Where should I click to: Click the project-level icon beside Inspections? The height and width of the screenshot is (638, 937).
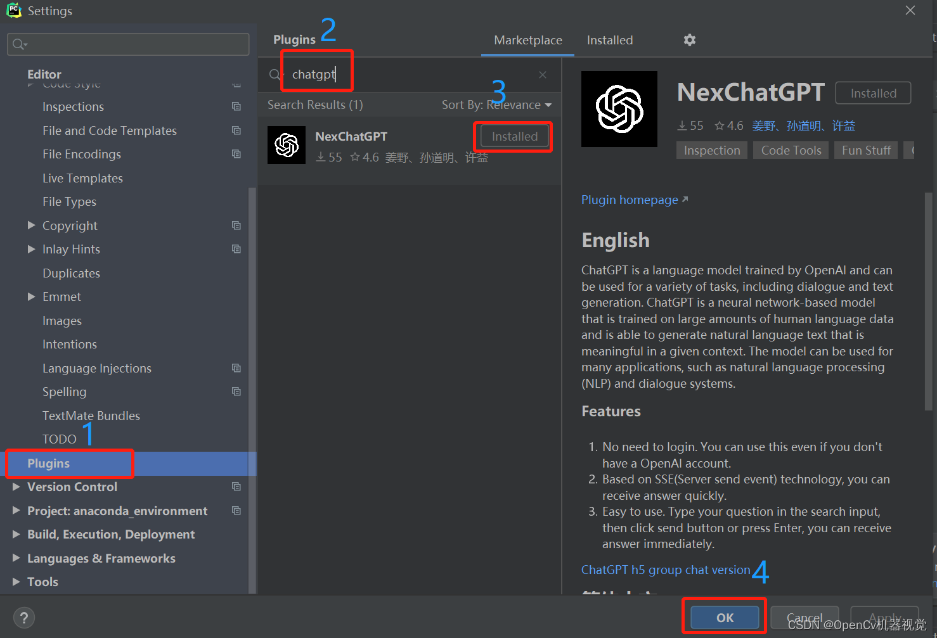(236, 106)
